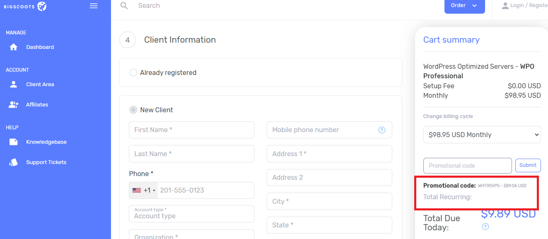548x239 pixels.
Task: Click the State field
Action: (329, 225)
